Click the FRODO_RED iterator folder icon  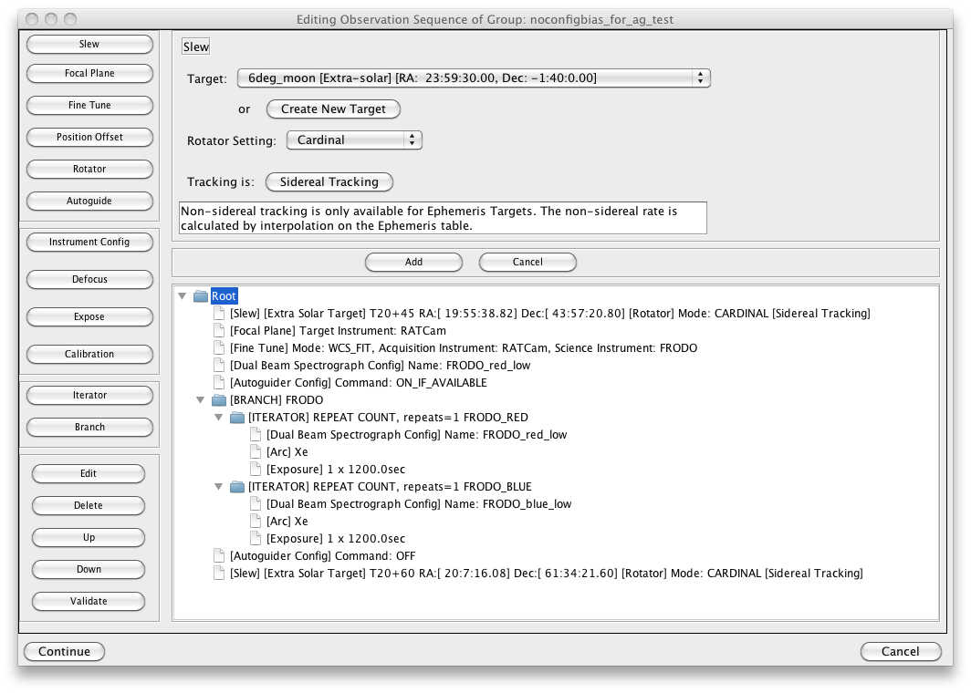(x=237, y=417)
